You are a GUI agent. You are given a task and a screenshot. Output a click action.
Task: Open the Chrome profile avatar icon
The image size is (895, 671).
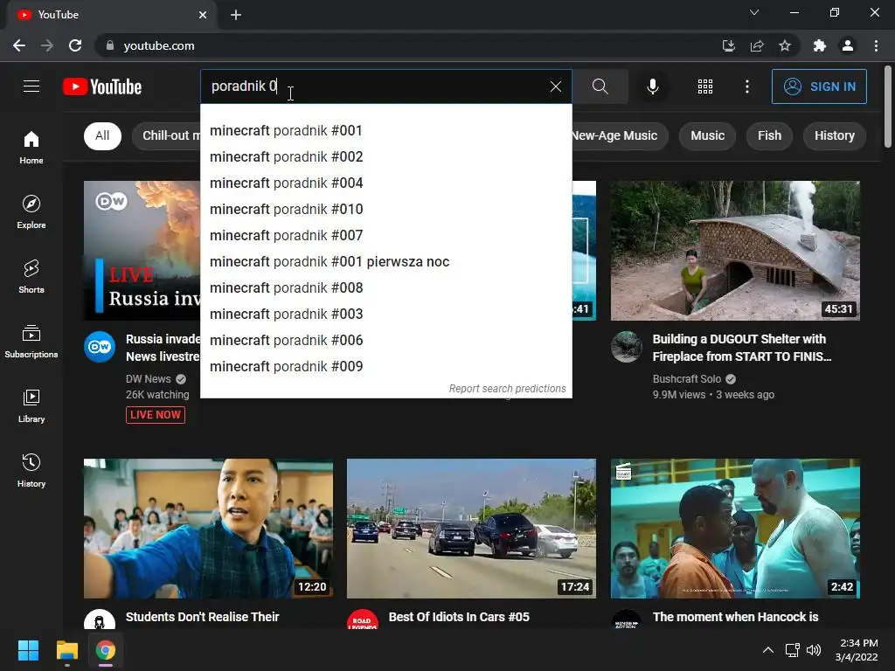848,45
